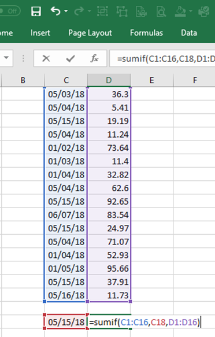215x337 pixels.
Task: Click the Undo arrow icon
Action: [55, 11]
